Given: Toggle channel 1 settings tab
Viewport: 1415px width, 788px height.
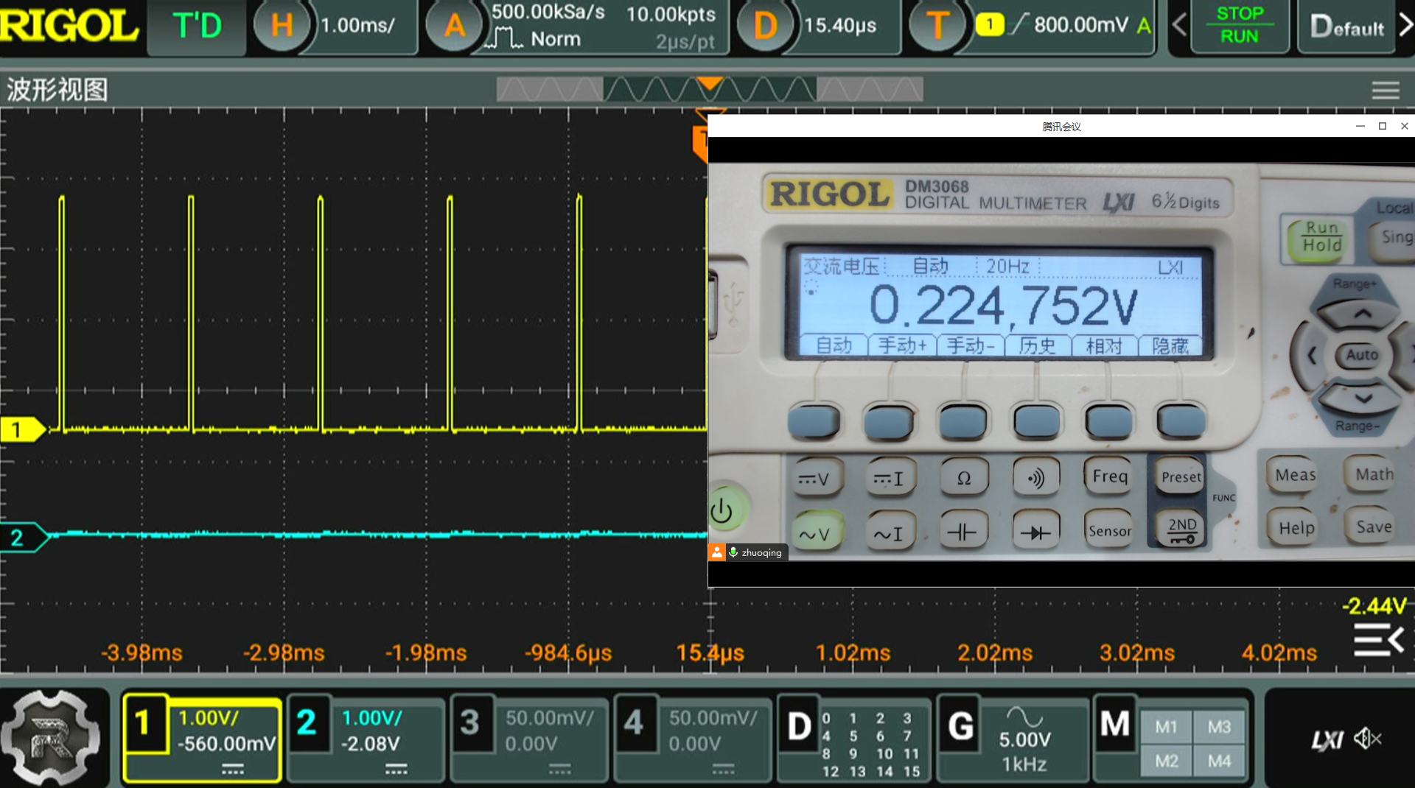Looking at the screenshot, I should [x=201, y=738].
